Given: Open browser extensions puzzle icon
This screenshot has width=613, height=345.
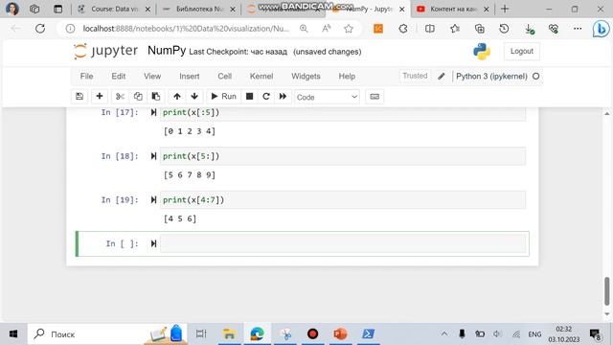Looking at the screenshot, I should 403,29.
